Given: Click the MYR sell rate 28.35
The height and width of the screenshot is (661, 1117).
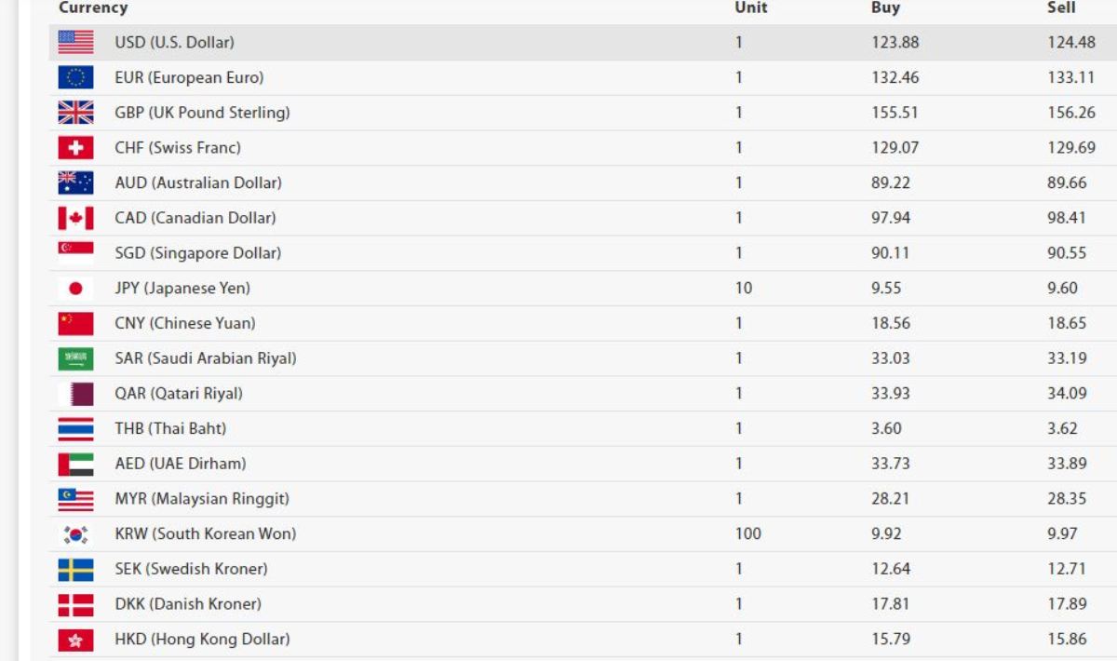Looking at the screenshot, I should click(x=1067, y=498).
